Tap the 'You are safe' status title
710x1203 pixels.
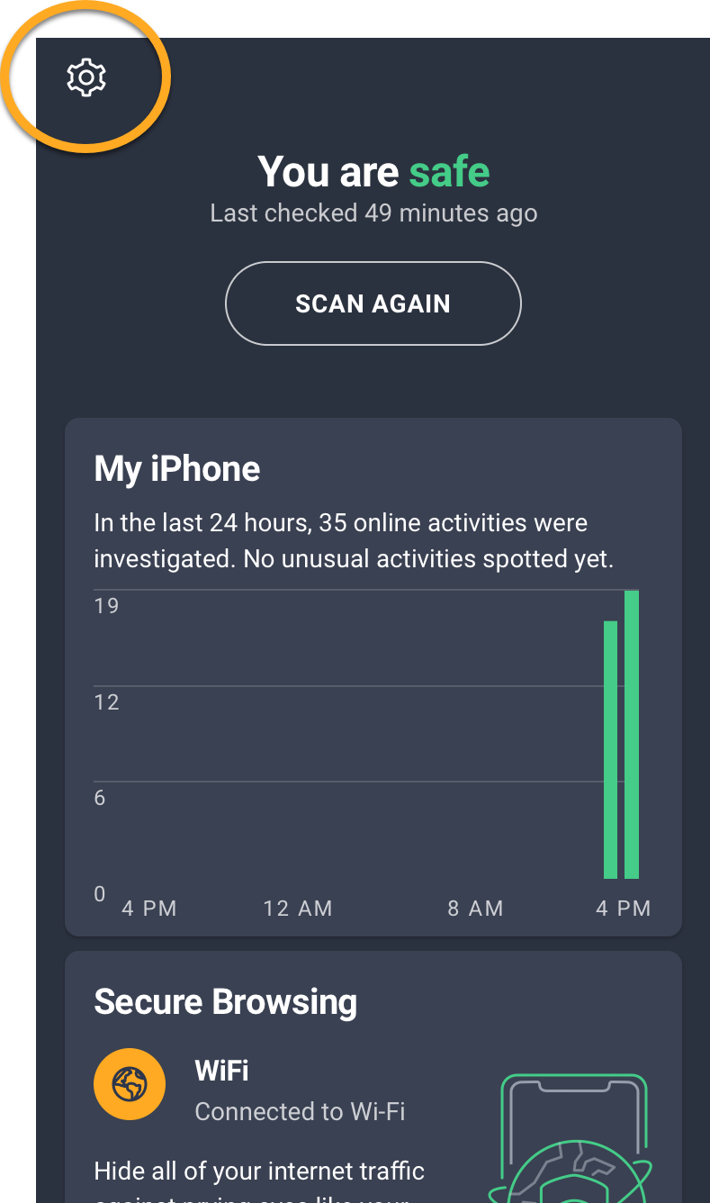click(373, 171)
